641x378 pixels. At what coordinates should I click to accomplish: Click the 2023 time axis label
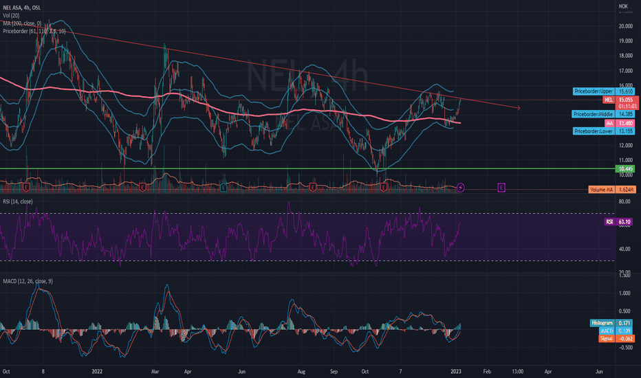pyautogui.click(x=456, y=371)
